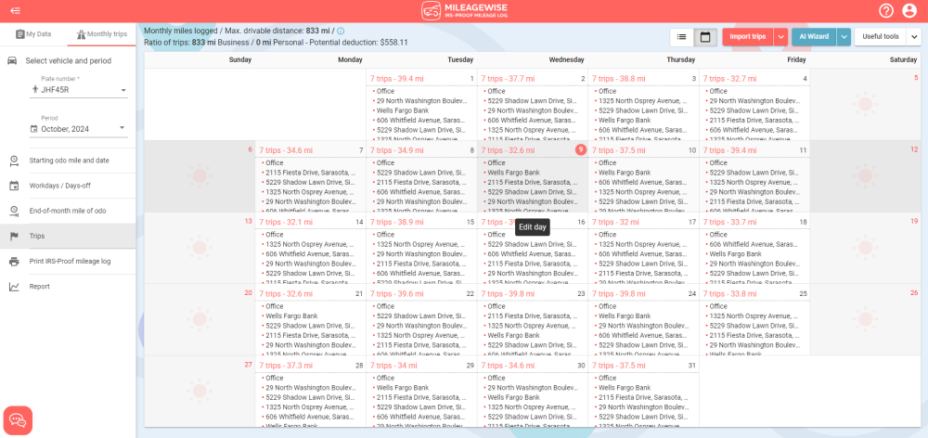This screenshot has width=928, height=438.
Task: Open the user account profile icon
Action: tap(909, 11)
